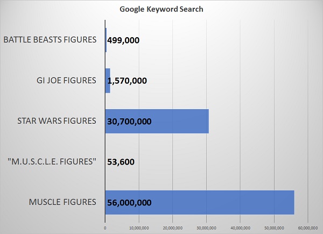The width and height of the screenshot is (323, 234).
Task: Click the 40,000,000 axis tick label
Action: coord(241,228)
